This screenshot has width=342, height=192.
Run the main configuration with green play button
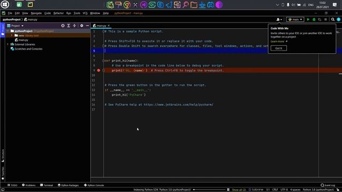pos(308,19)
